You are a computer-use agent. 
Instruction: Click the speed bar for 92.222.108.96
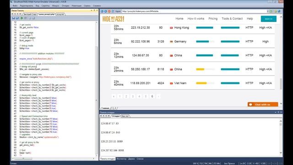click(x=205, y=42)
